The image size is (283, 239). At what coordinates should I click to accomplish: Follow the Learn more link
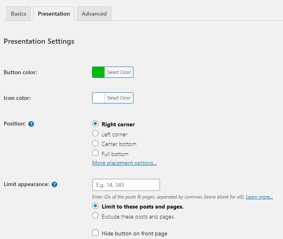click(x=259, y=197)
